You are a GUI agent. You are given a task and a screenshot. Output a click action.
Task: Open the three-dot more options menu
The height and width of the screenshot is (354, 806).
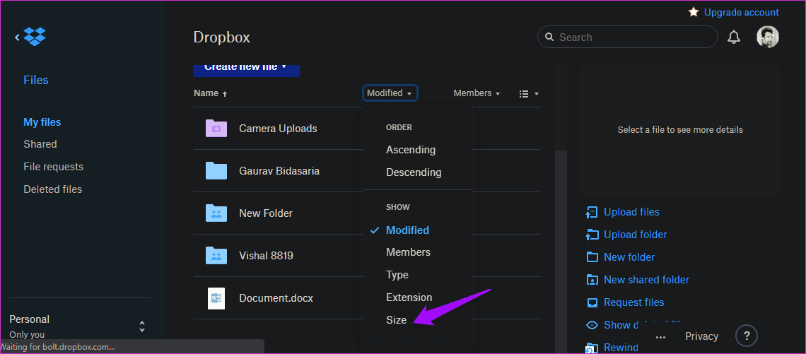pyautogui.click(x=661, y=337)
